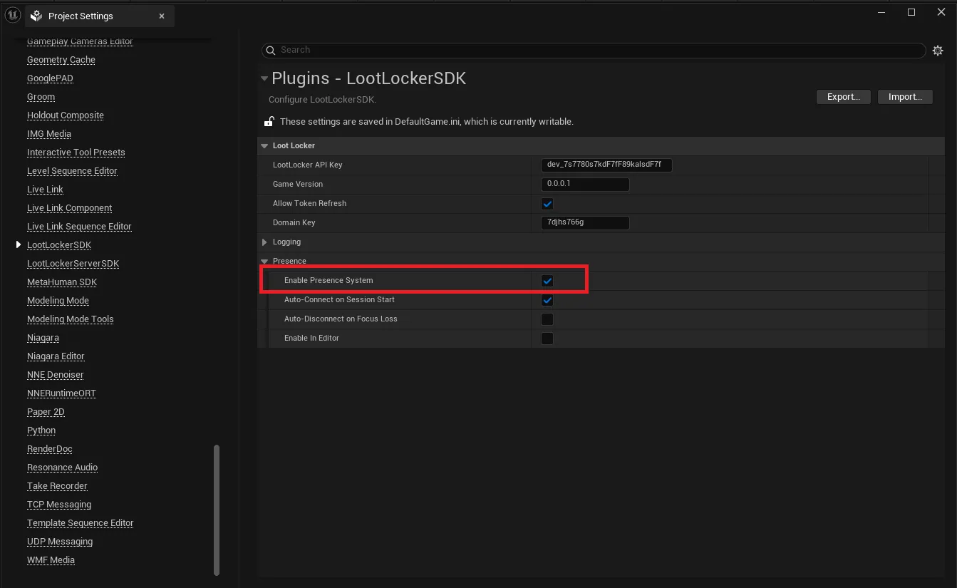Collapse the Loot Locker section
Viewport: 957px width, 588px height.
coord(264,145)
